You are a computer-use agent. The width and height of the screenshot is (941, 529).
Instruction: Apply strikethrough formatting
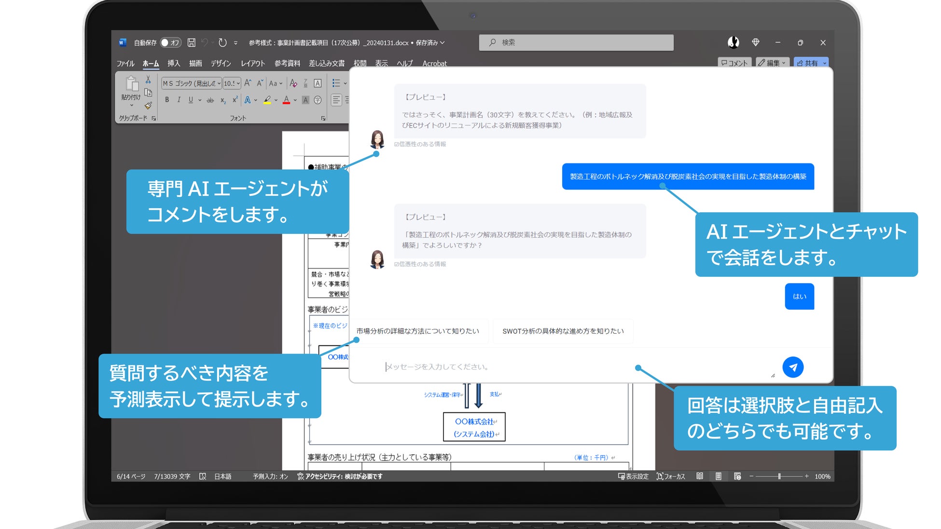(x=210, y=100)
